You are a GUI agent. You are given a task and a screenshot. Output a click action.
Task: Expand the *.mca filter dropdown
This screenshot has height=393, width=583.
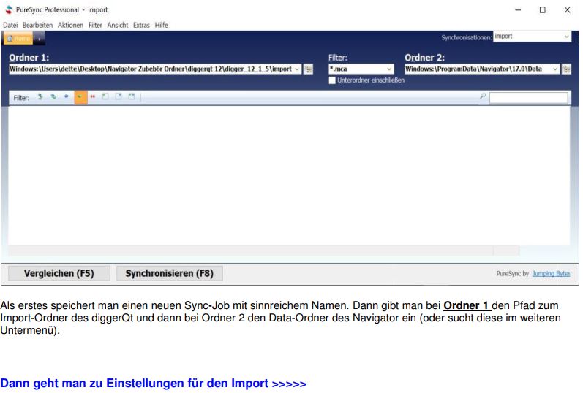(389, 69)
